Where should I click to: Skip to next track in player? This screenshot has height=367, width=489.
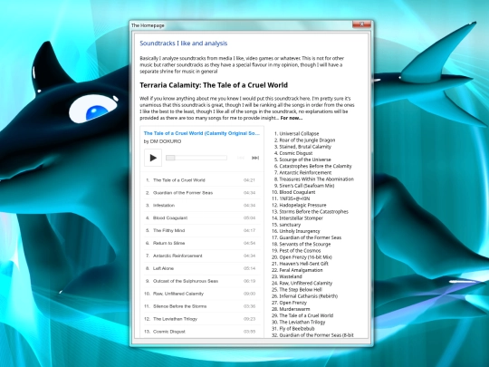coord(255,158)
